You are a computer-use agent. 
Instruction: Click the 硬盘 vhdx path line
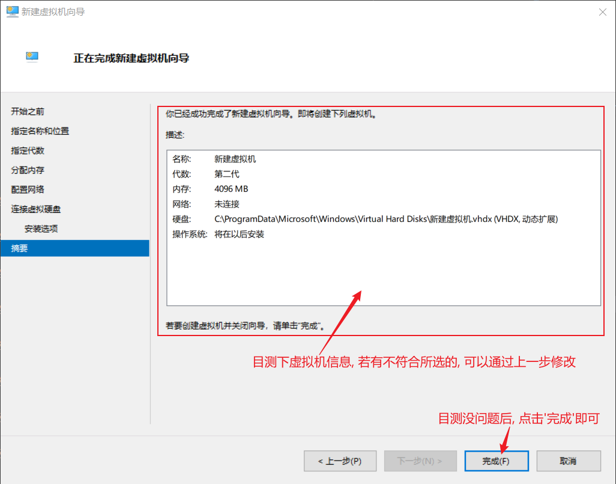click(364, 219)
